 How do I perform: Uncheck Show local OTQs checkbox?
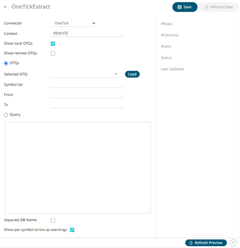[x=53, y=44]
